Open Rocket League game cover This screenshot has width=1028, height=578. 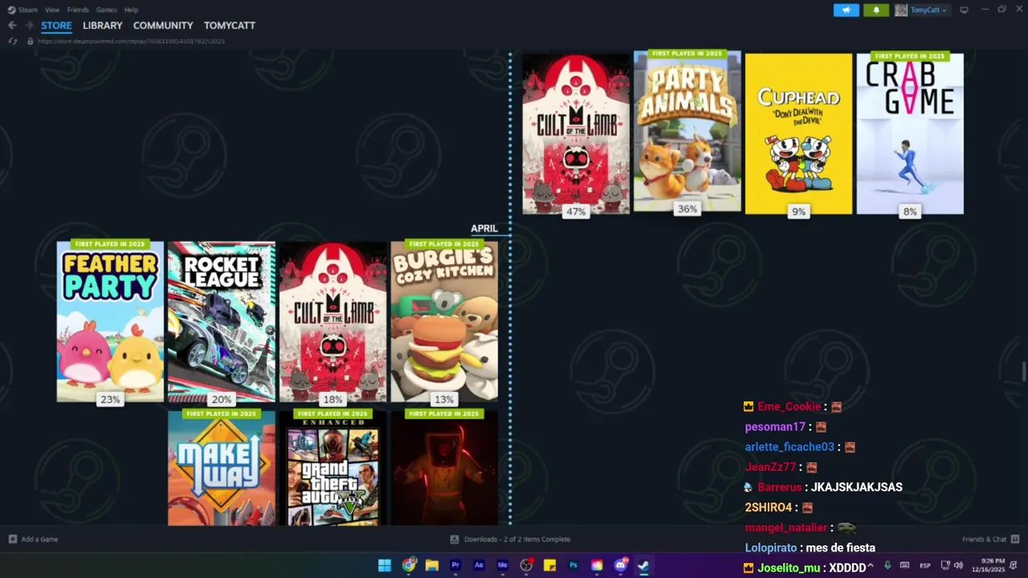pos(222,321)
